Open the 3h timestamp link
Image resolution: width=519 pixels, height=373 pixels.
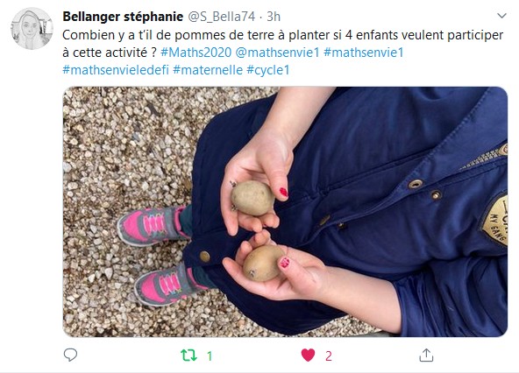274,17
